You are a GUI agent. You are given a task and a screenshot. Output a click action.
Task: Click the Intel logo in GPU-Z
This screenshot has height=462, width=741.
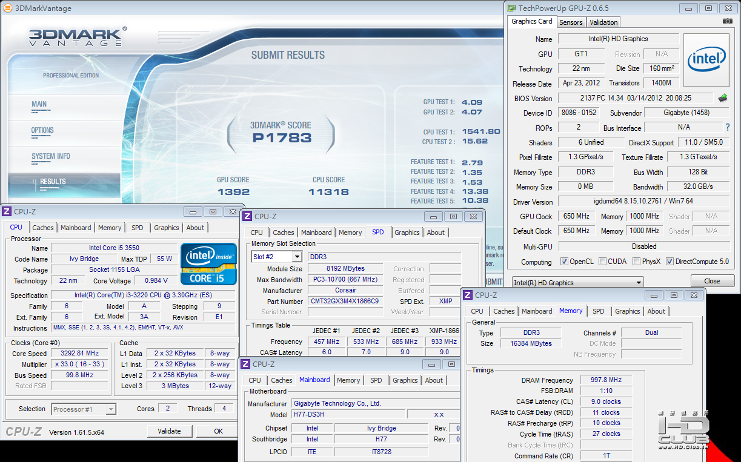706,59
